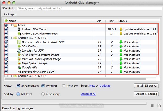This screenshot has width=163, height=111.
Task: Click the progress bar above status text
Action: click(74, 103)
